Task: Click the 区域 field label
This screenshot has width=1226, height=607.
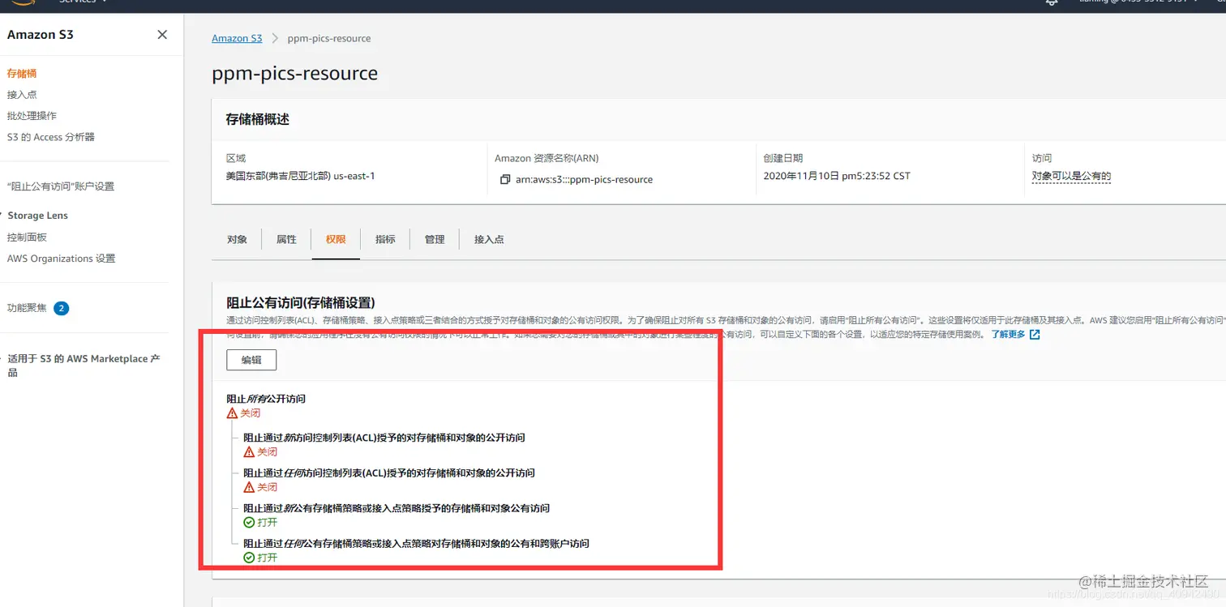Action: (x=236, y=158)
